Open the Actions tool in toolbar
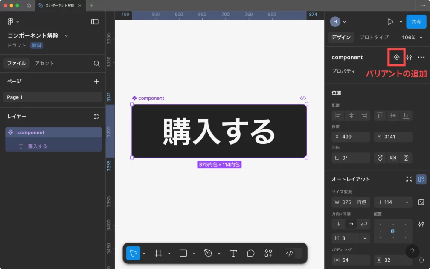The width and height of the screenshot is (430, 269). [268, 253]
